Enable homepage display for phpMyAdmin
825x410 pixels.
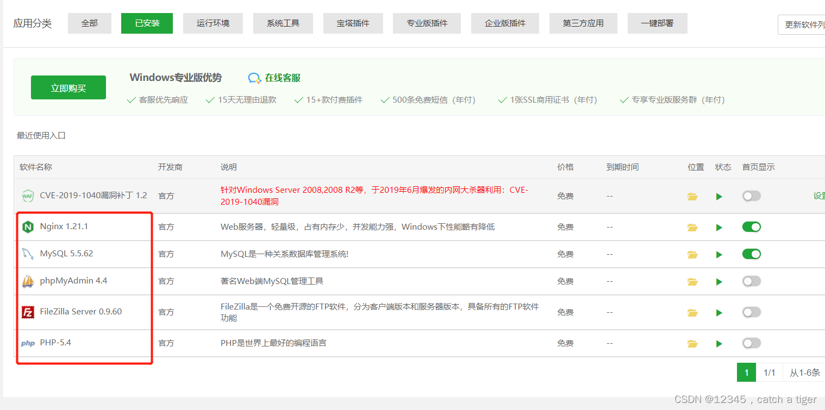[x=752, y=281]
